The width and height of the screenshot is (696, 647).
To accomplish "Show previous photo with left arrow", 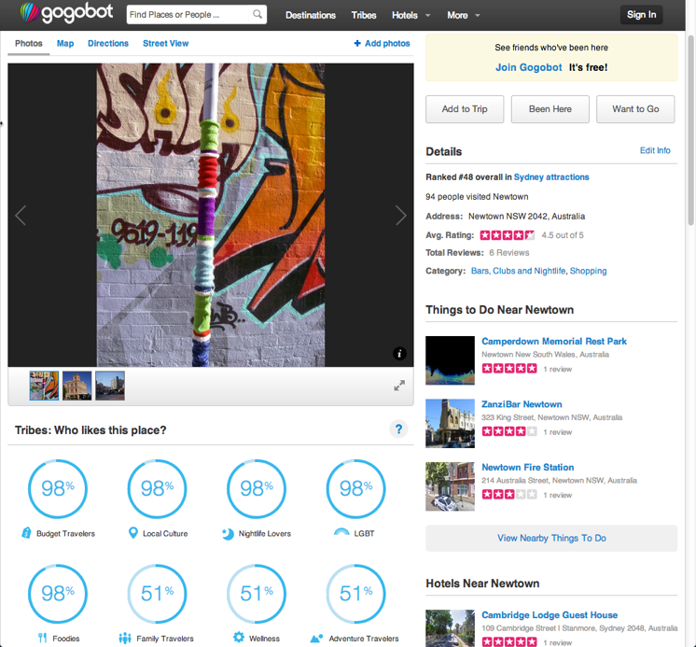I will click(21, 216).
